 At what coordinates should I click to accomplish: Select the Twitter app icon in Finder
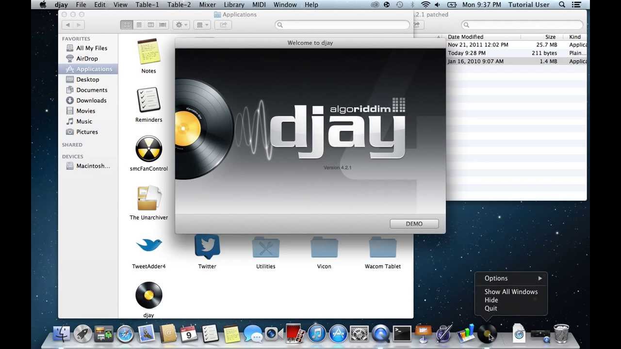point(207,247)
